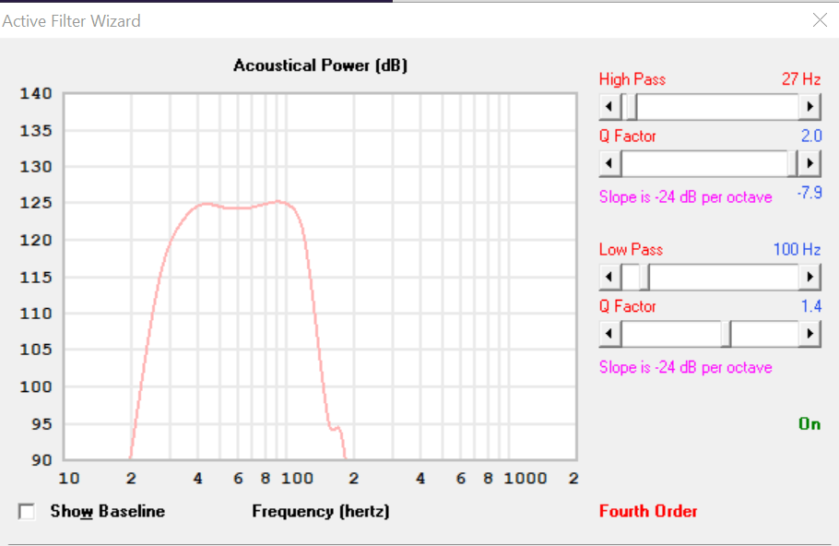The width and height of the screenshot is (839, 546).
Task: Increase High Pass frequency with right arrow
Action: (809, 106)
